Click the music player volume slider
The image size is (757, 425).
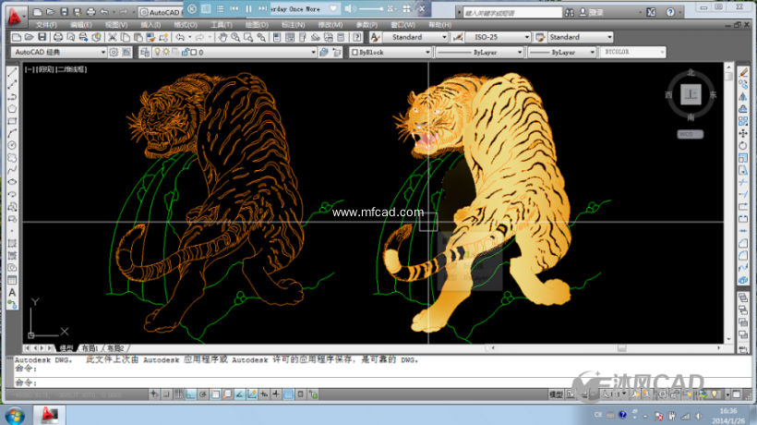tap(371, 8)
